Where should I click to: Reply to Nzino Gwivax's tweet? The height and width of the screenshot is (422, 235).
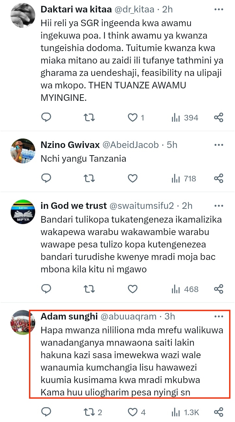[x=46, y=178]
